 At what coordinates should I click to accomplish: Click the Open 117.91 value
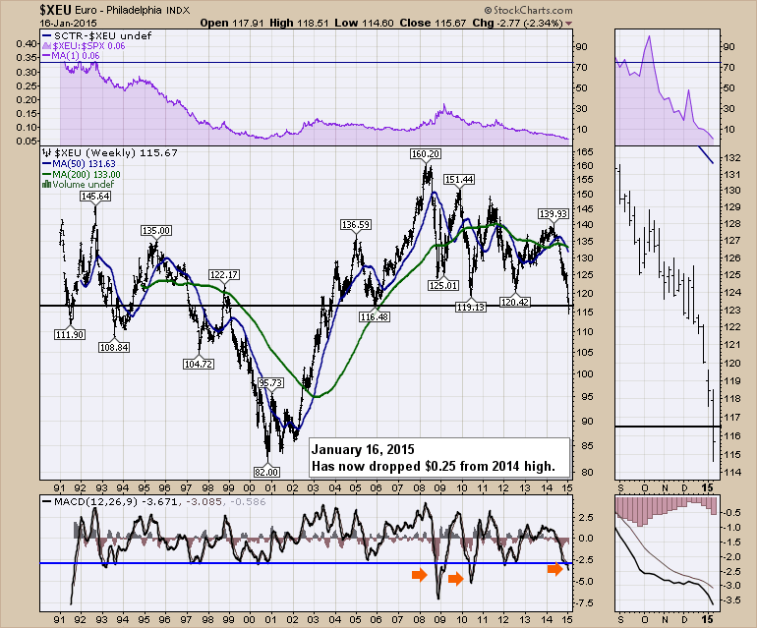tap(232, 23)
